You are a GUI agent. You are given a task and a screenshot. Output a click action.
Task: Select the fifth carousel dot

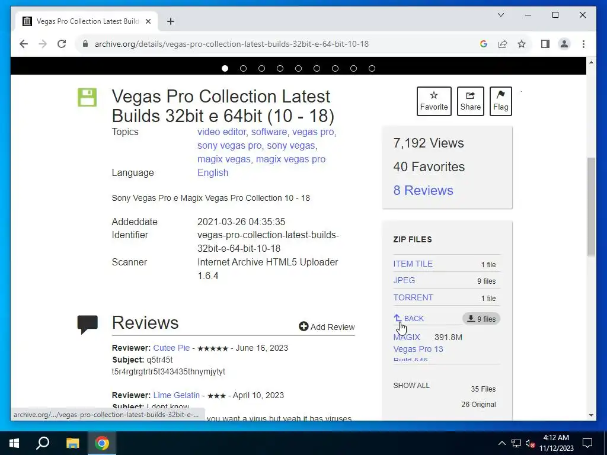pyautogui.click(x=299, y=69)
